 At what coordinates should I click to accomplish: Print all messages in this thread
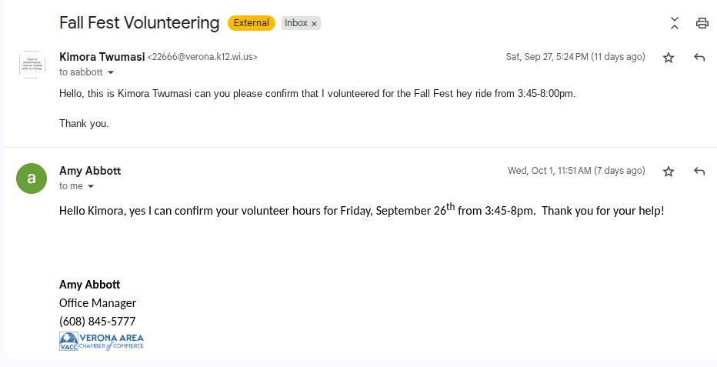point(702,23)
